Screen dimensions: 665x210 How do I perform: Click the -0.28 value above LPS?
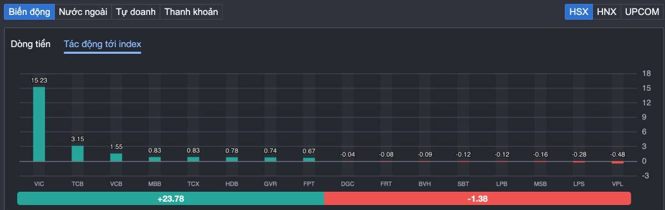pos(579,155)
